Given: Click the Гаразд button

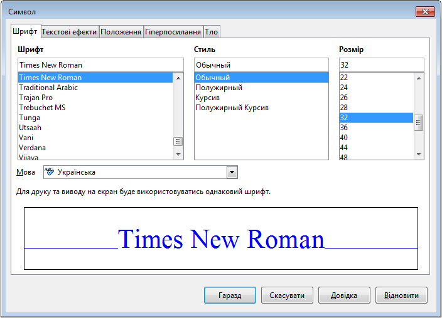Looking at the screenshot, I should click(x=229, y=295).
